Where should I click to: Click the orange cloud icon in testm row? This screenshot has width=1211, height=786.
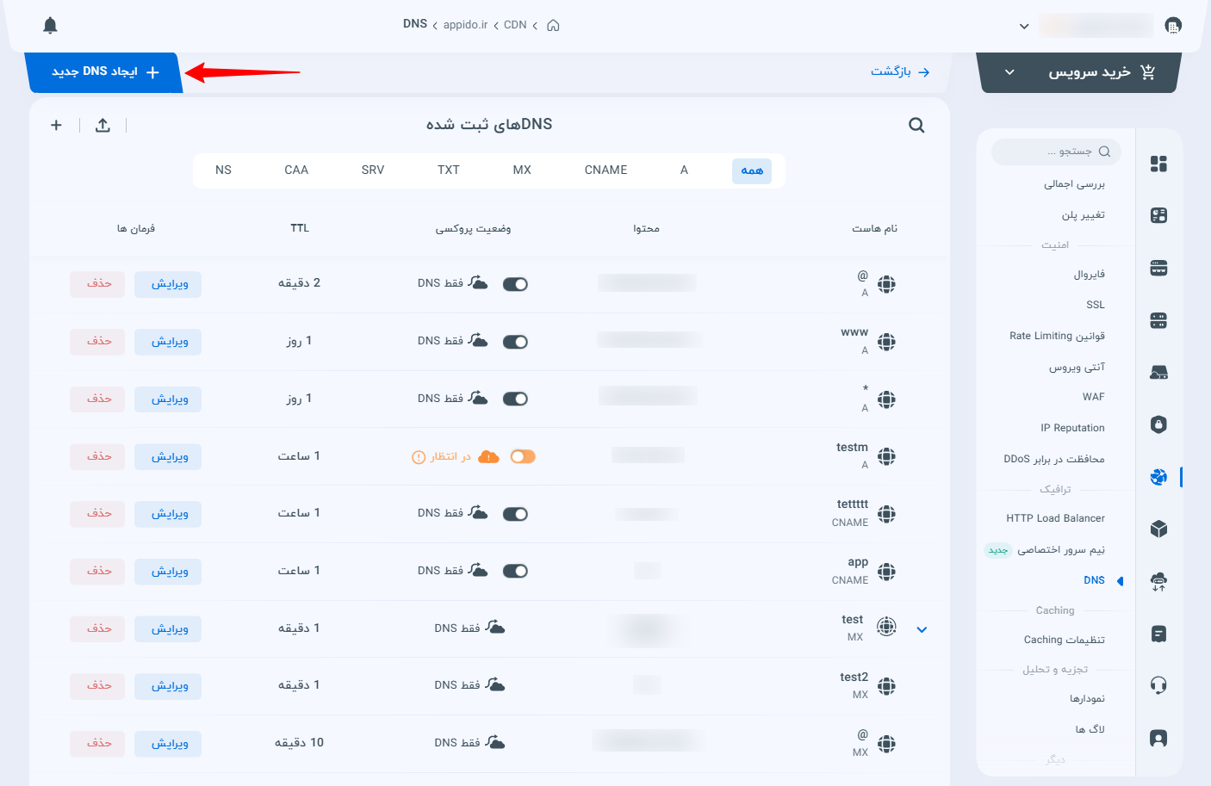coord(488,456)
